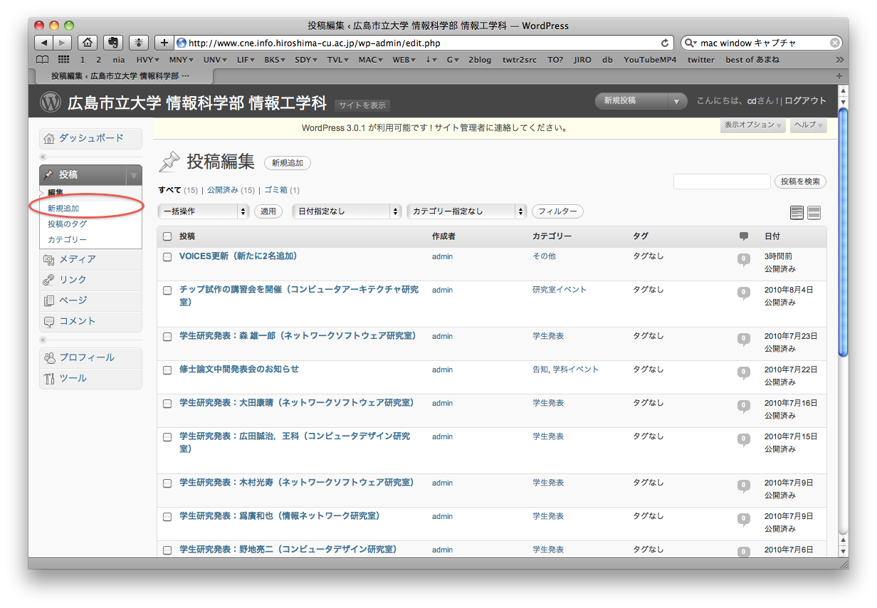Open 編集 under the 投稿 menu

56,192
